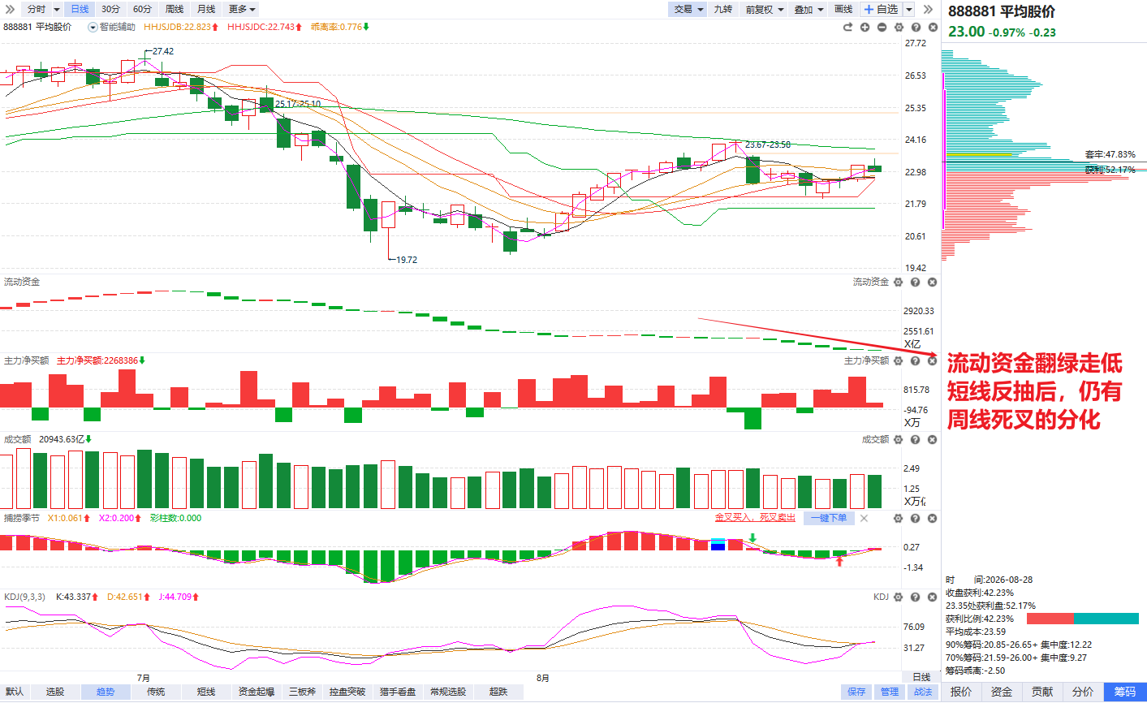Collapse the right panel with double-chevron icon
Image resolution: width=1147 pixels, height=703 pixels.
coord(929,9)
